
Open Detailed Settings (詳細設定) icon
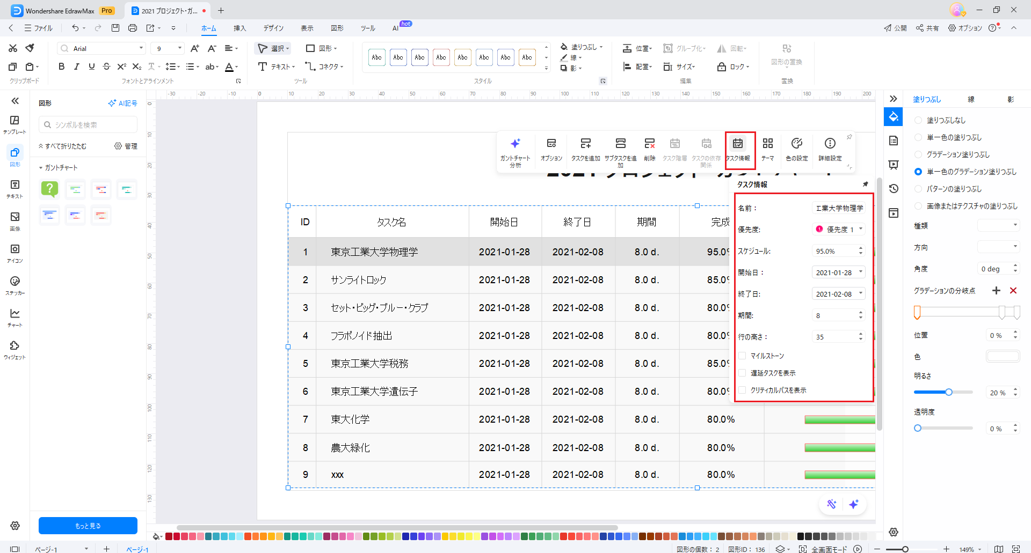coord(830,144)
